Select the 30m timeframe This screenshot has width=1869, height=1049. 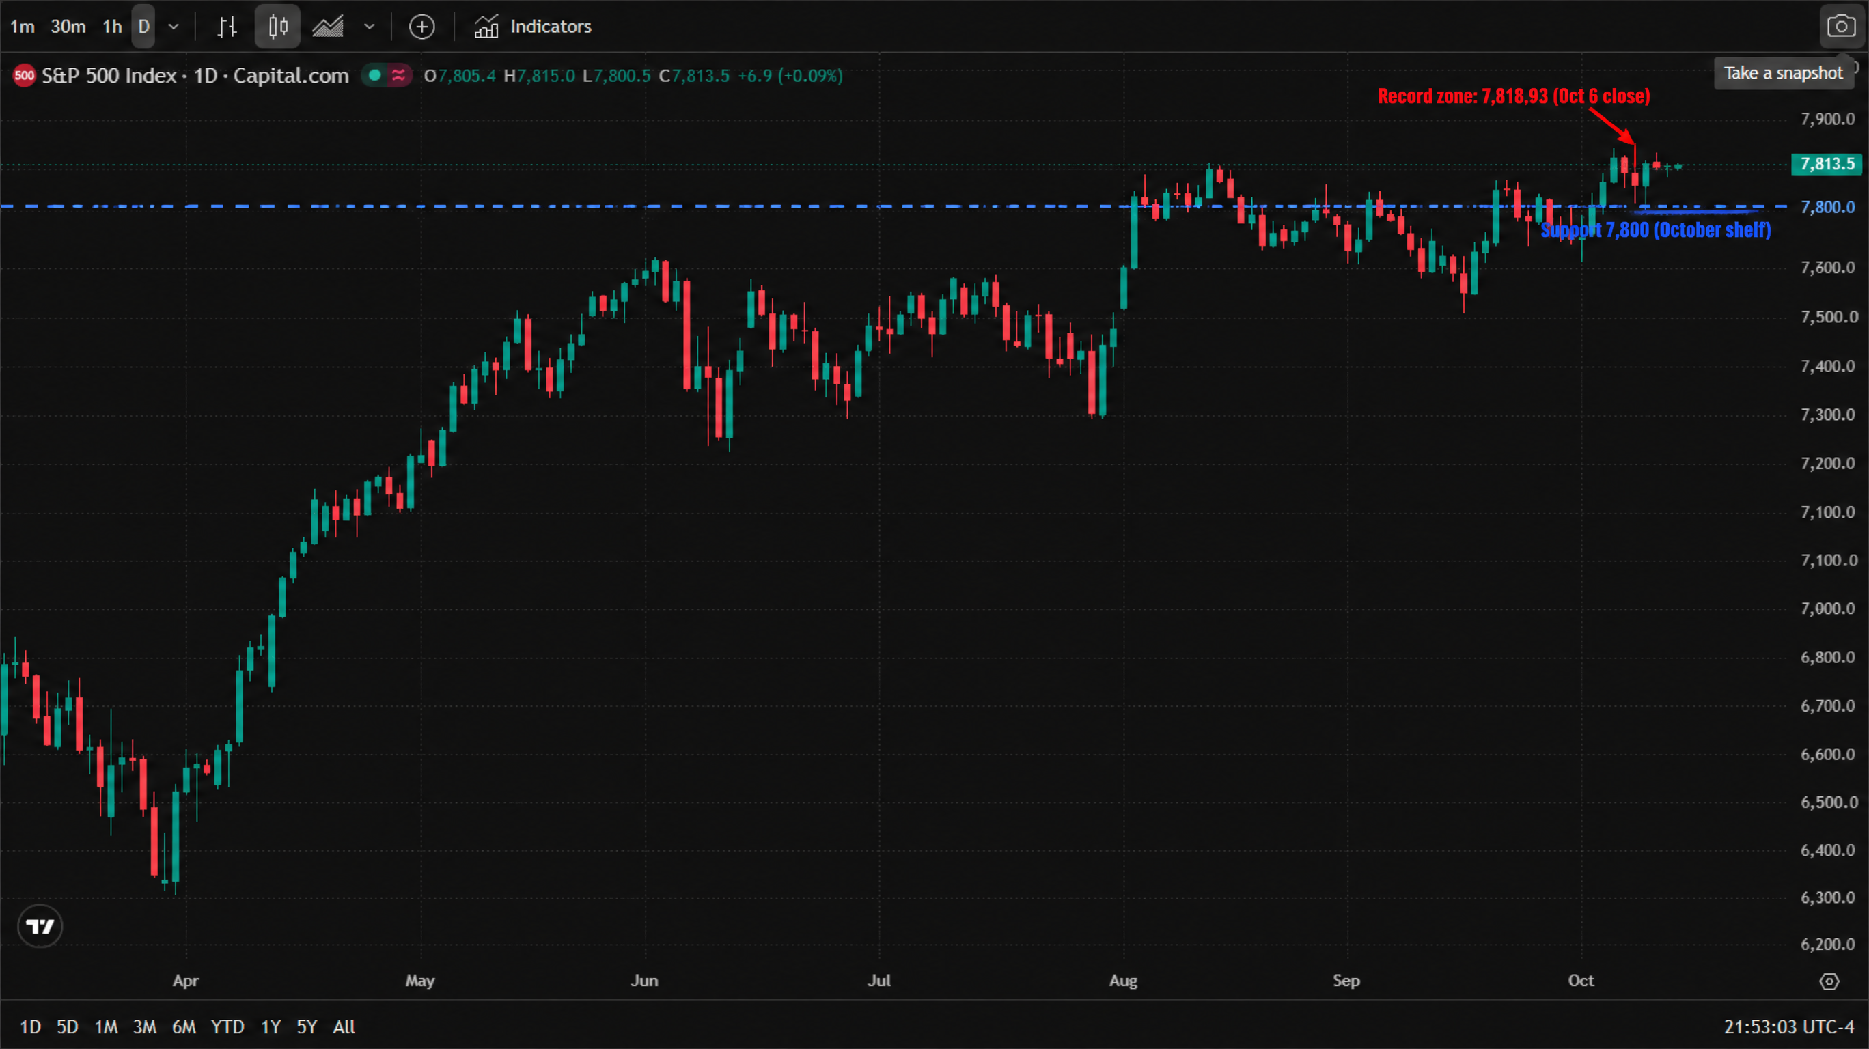point(68,27)
